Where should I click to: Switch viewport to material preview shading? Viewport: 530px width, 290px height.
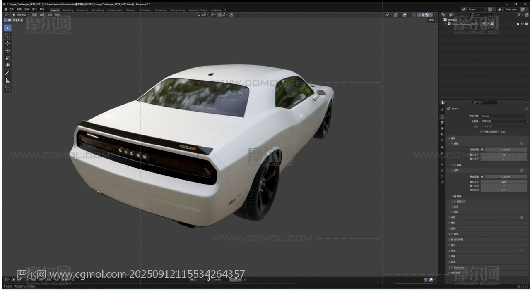coord(427,14)
